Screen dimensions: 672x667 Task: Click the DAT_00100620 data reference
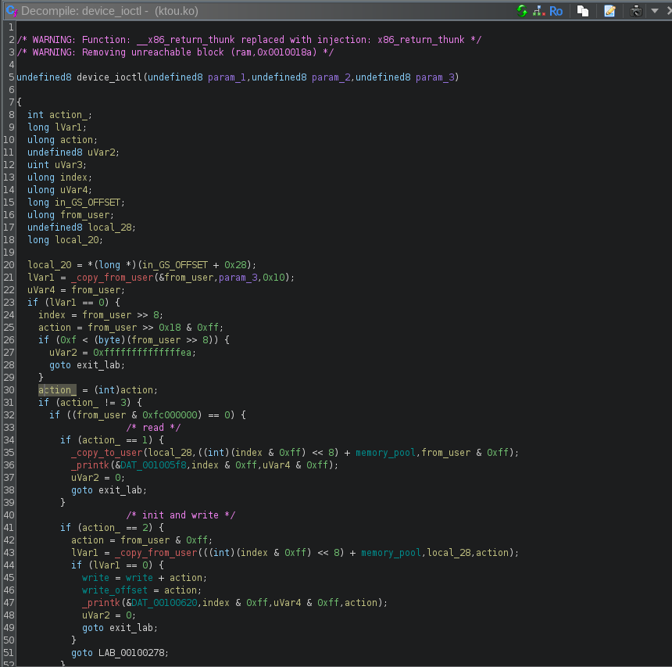pyautogui.click(x=164, y=603)
